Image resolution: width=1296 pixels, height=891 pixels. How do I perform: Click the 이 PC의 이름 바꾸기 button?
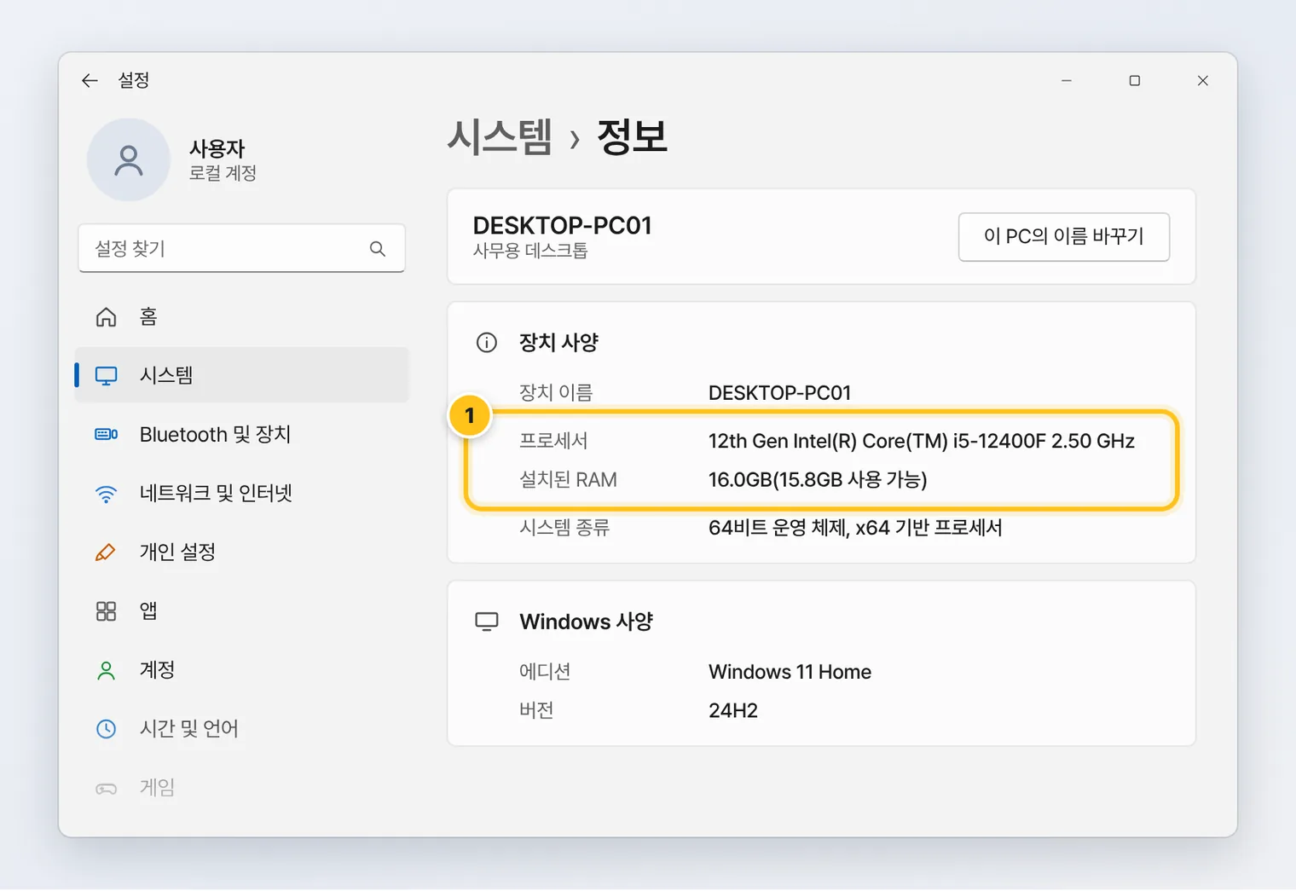(x=1063, y=236)
